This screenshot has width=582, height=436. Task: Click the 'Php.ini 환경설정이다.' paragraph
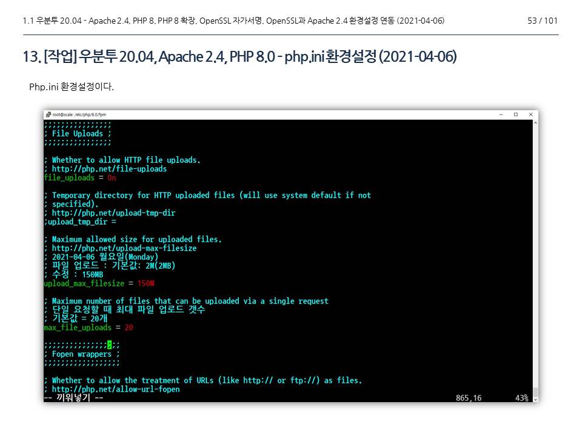point(72,87)
